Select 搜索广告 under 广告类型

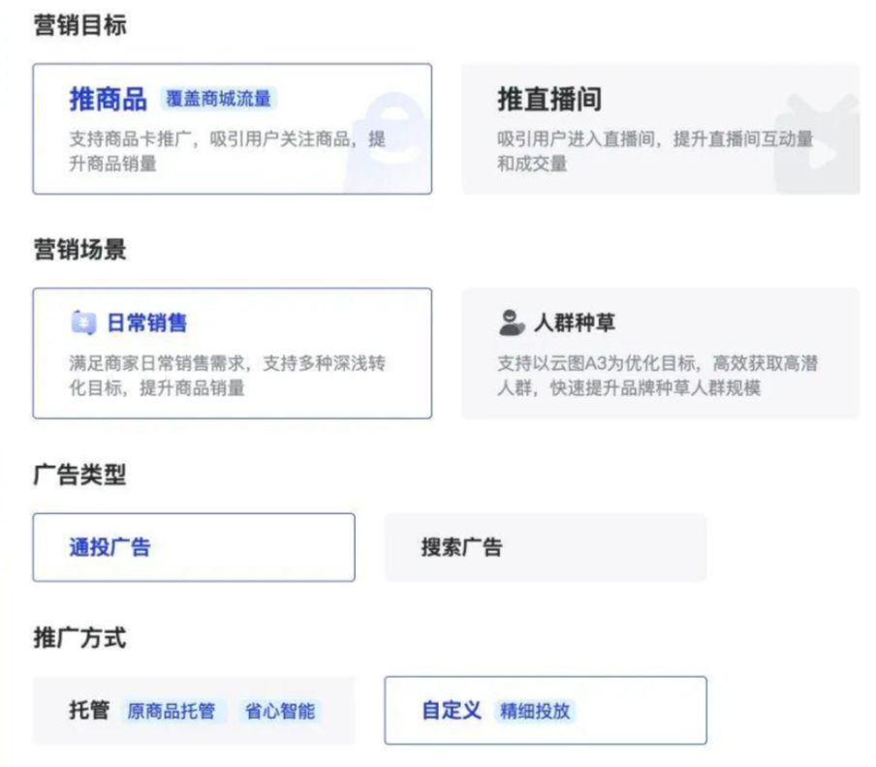[545, 547]
